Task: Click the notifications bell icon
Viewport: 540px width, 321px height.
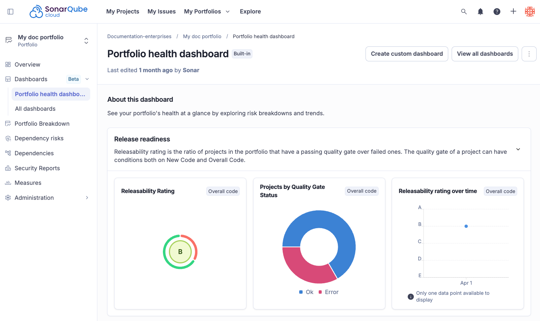Action: coord(480,11)
